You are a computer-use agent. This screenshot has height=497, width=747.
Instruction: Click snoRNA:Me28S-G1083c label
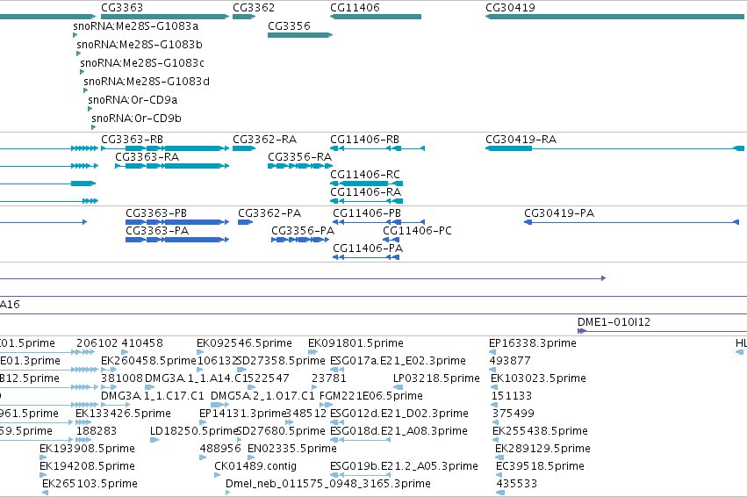click(142, 63)
